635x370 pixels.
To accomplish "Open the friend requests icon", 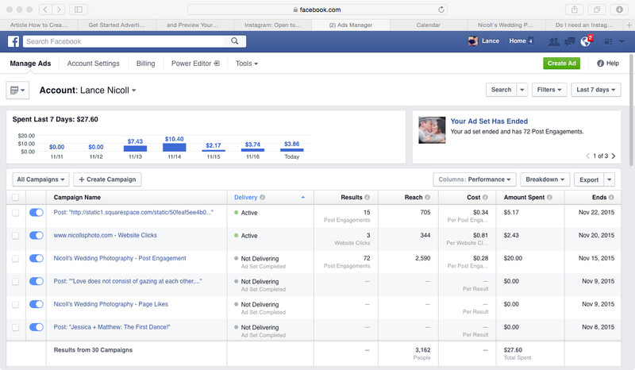I will pyautogui.click(x=553, y=41).
